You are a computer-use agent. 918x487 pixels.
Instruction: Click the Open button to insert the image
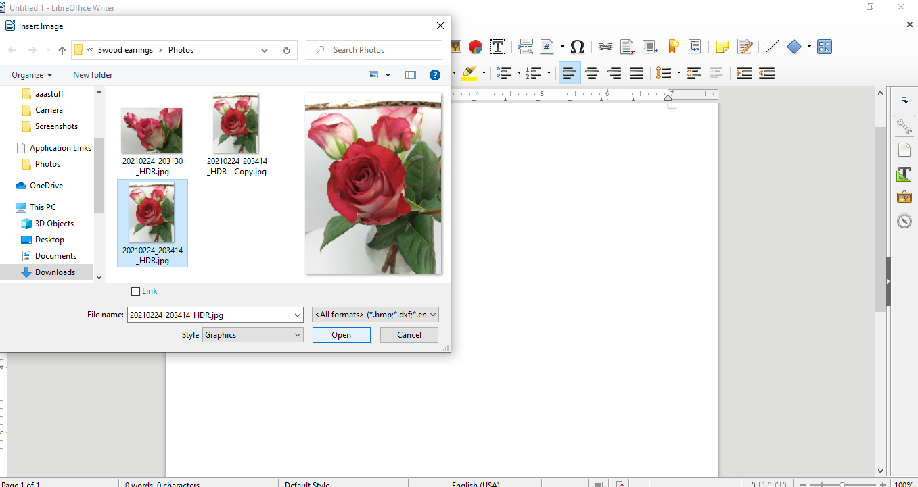[x=341, y=334]
